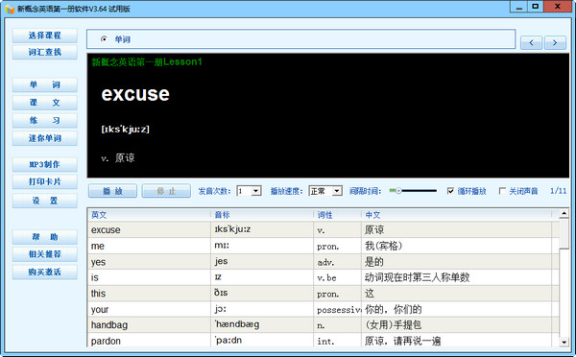This screenshot has width=576, height=357.
Task: Open 迷你单词 in the sidebar
Action: [45, 138]
